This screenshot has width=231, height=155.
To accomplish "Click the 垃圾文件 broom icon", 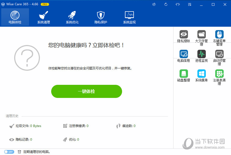I will (12, 126).
